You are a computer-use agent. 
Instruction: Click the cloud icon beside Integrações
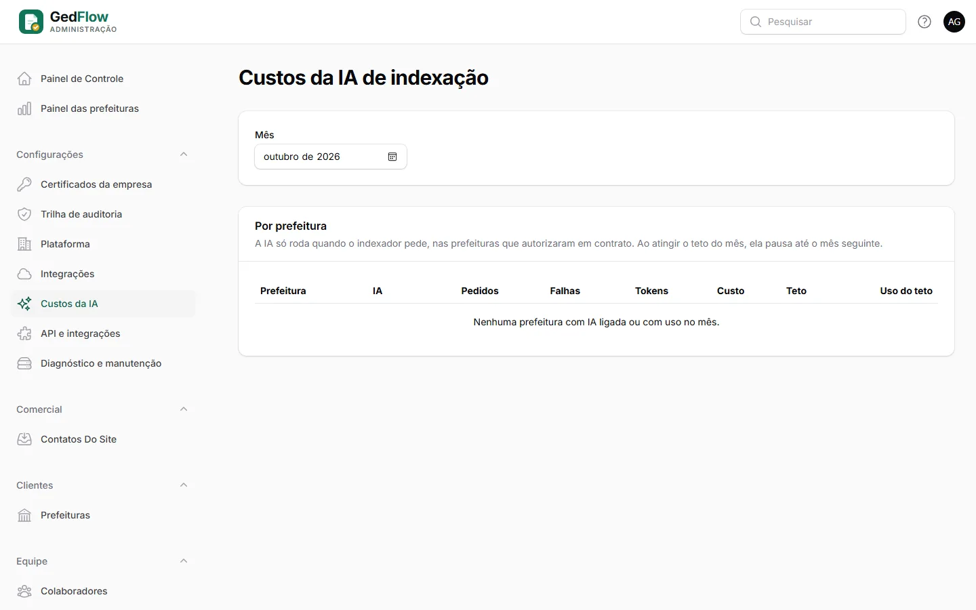click(x=24, y=274)
